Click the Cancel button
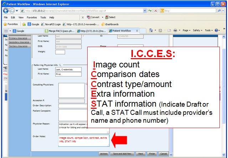 point(164,154)
